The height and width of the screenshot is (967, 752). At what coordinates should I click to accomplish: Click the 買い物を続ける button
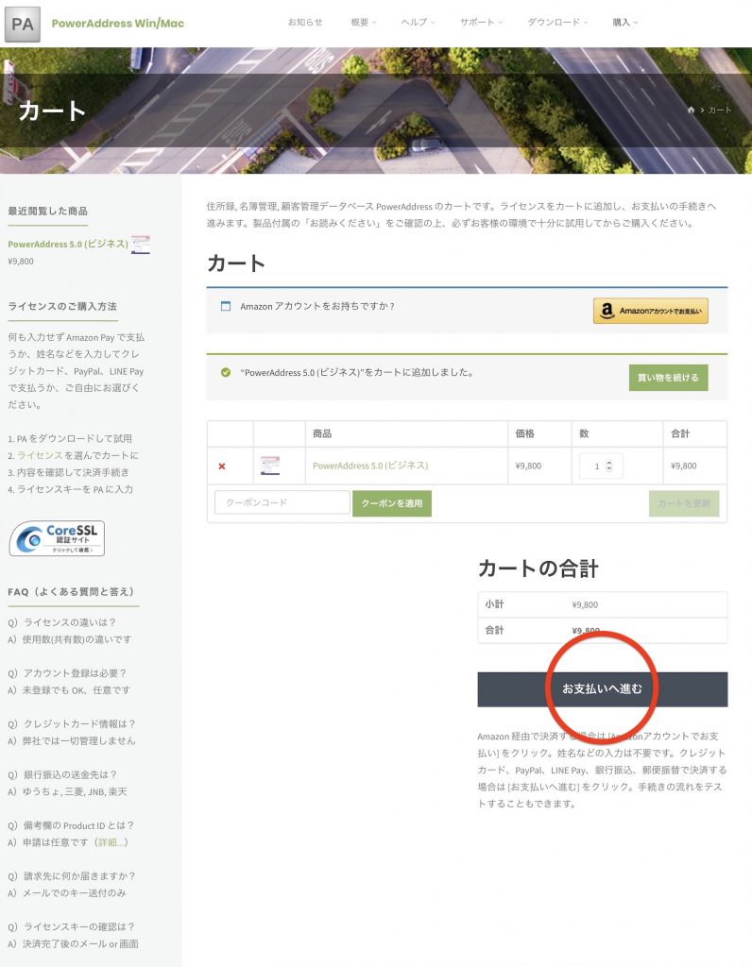(x=668, y=378)
